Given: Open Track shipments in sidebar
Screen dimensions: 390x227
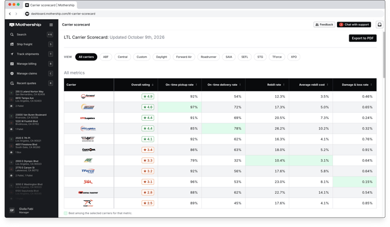Looking at the screenshot, I should 31,54.
